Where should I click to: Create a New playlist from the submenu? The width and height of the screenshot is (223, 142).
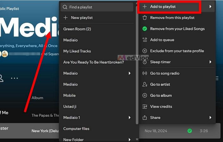97,18
